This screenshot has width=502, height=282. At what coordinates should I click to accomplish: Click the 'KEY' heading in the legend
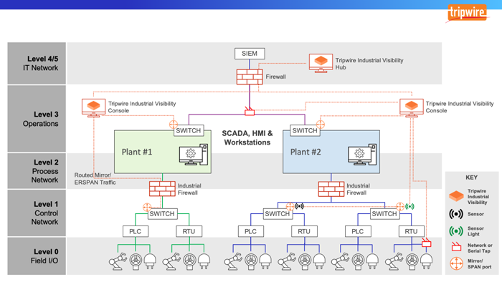pyautogui.click(x=471, y=178)
